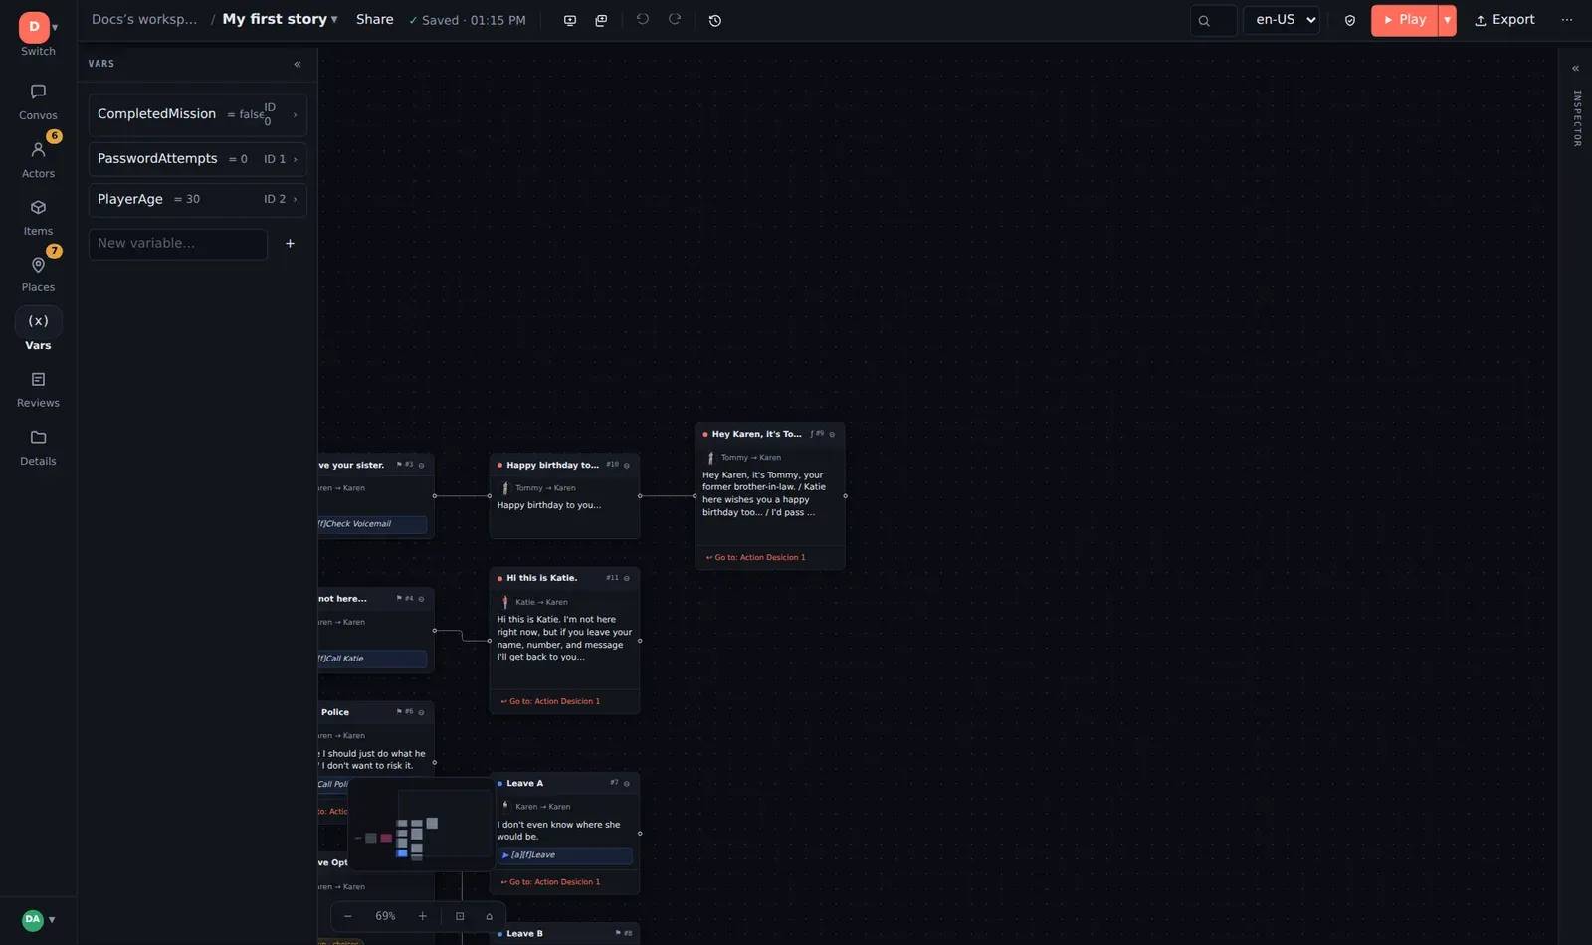Image resolution: width=1592 pixels, height=945 pixels.
Task: Open settings of node #4
Action: pyautogui.click(x=422, y=599)
